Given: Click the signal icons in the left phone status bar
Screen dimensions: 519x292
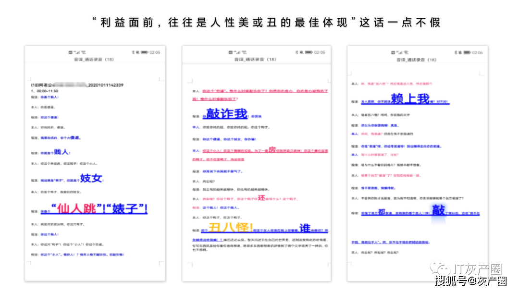Looking at the screenshot, I should click(x=77, y=52).
